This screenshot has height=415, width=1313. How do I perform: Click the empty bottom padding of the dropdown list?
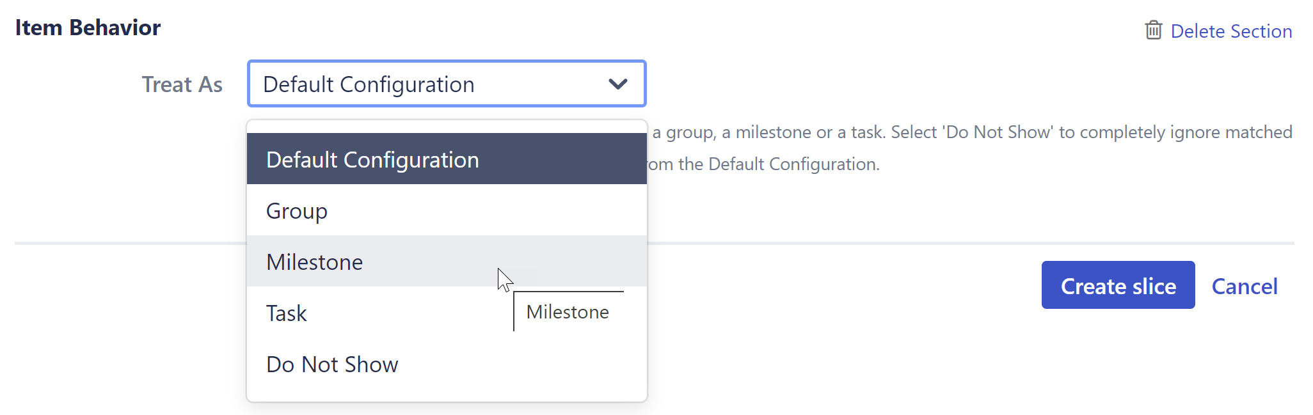[x=446, y=394]
